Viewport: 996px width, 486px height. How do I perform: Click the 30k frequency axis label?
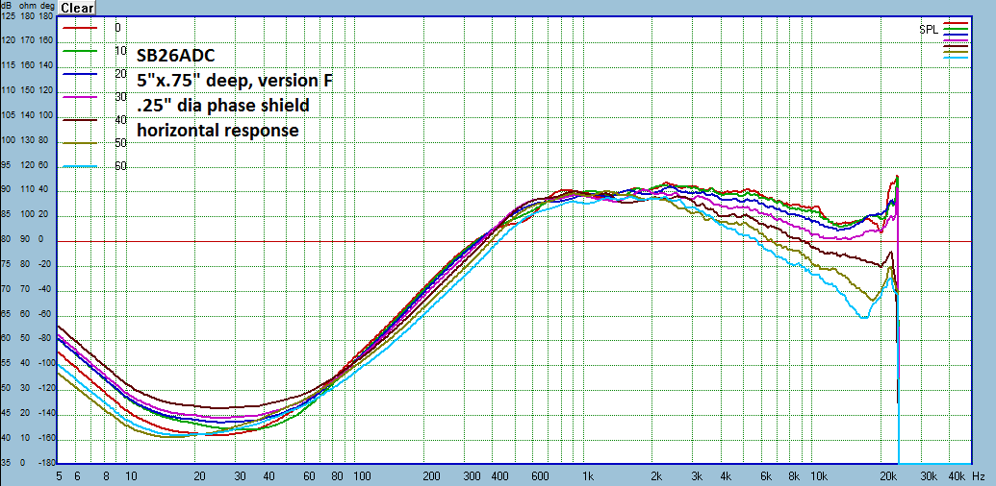coord(928,475)
